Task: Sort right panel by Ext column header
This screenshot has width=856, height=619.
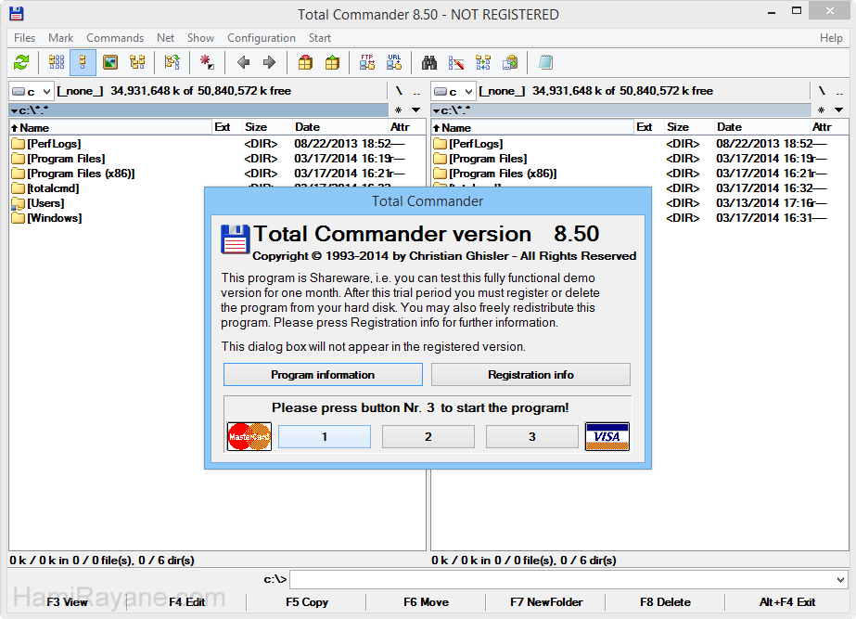Action: (x=648, y=127)
